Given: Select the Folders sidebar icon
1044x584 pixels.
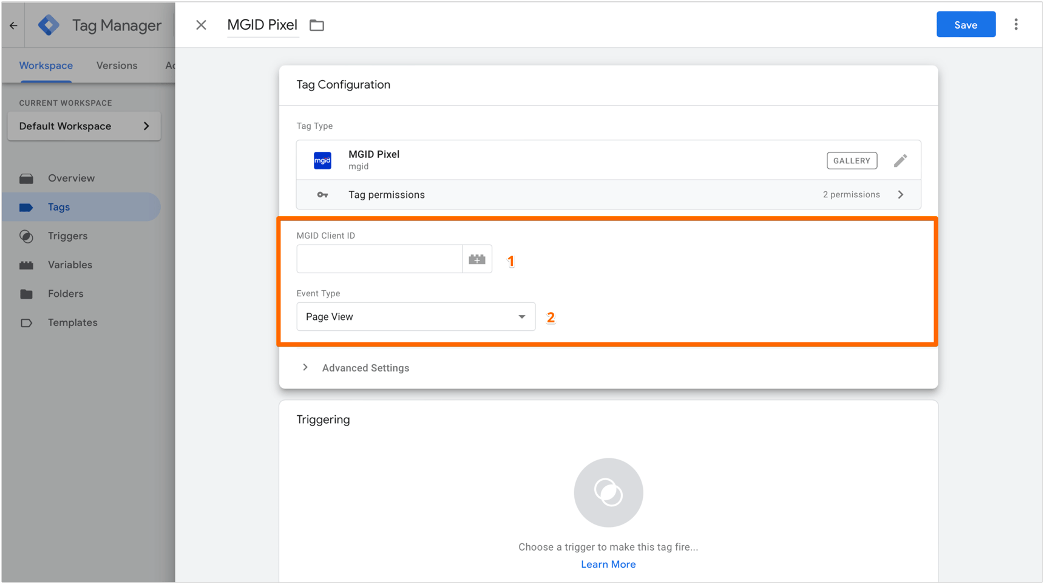Looking at the screenshot, I should [x=27, y=293].
